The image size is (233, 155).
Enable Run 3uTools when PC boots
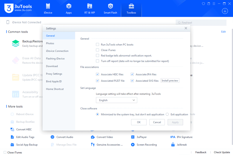[x=98, y=45]
